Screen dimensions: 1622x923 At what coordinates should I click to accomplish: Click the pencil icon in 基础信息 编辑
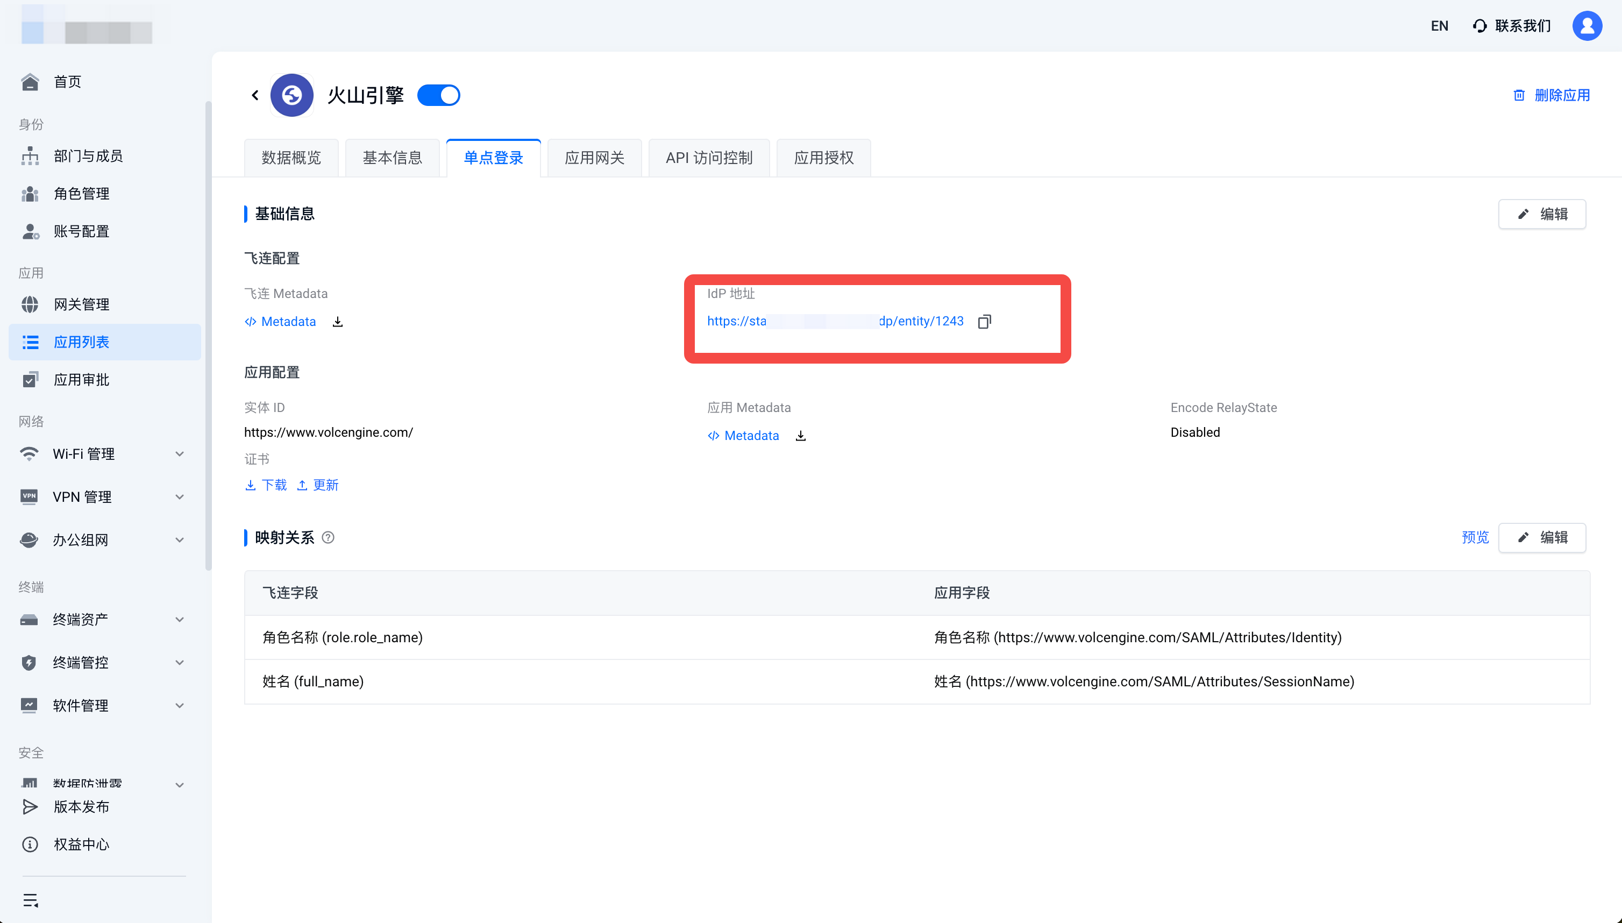(1523, 214)
